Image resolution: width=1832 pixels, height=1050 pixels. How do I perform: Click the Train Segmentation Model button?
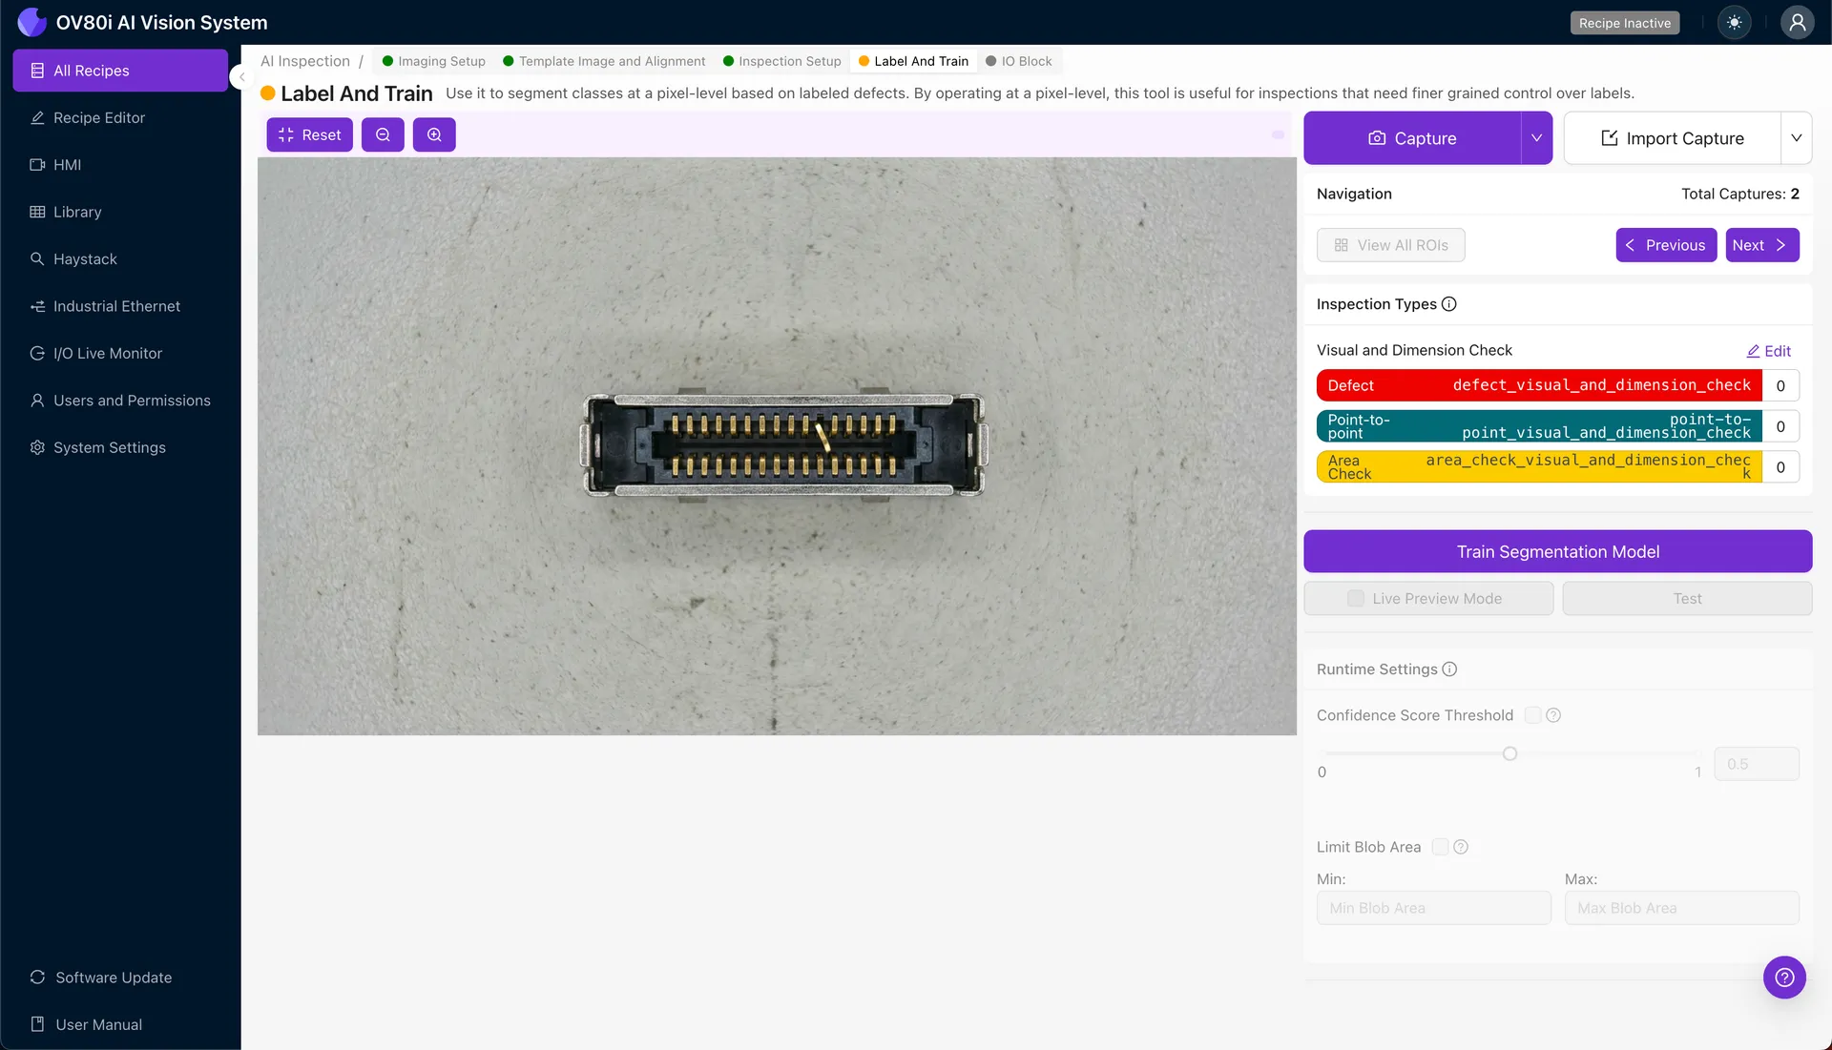pyautogui.click(x=1557, y=551)
